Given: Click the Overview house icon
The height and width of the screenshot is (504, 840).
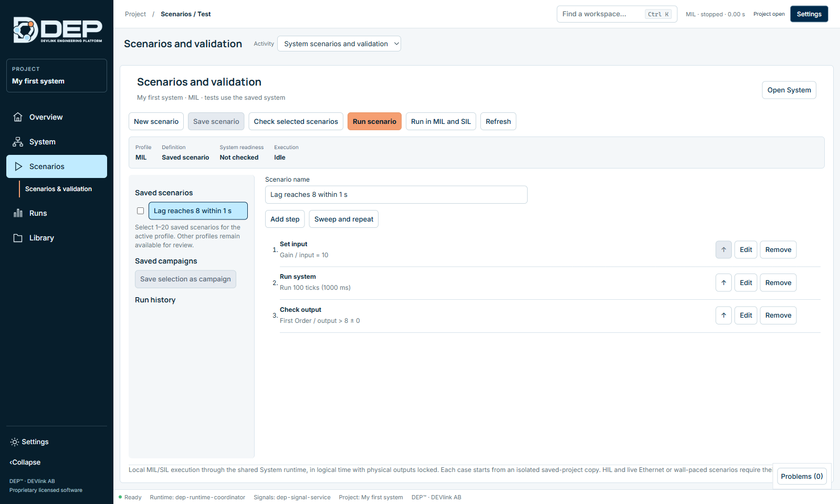Looking at the screenshot, I should pos(18,117).
